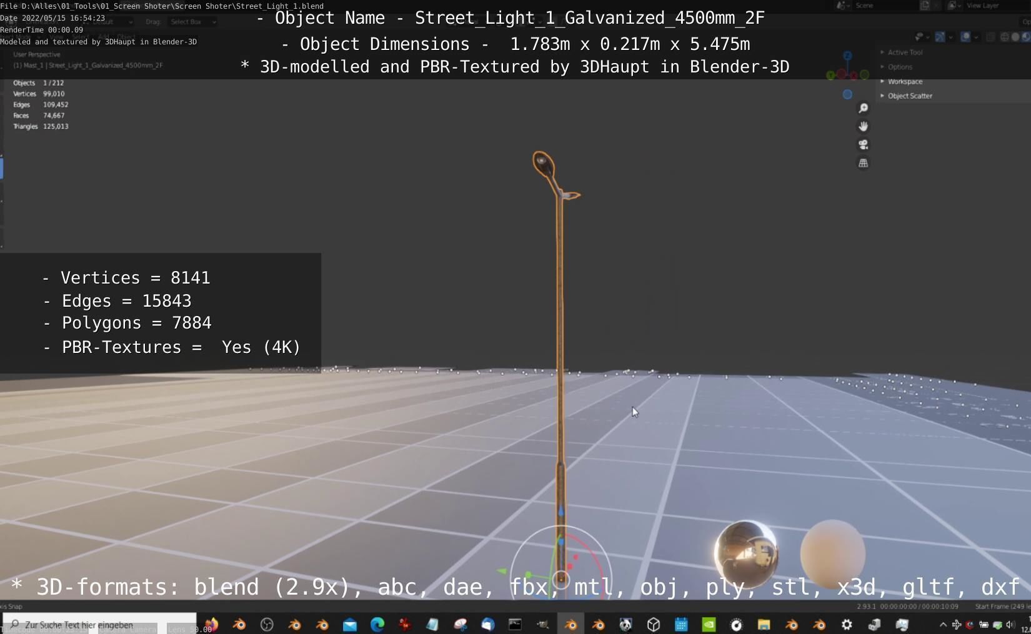Image resolution: width=1031 pixels, height=634 pixels.
Task: Open the View Layer browse icon
Action: pos(954,6)
